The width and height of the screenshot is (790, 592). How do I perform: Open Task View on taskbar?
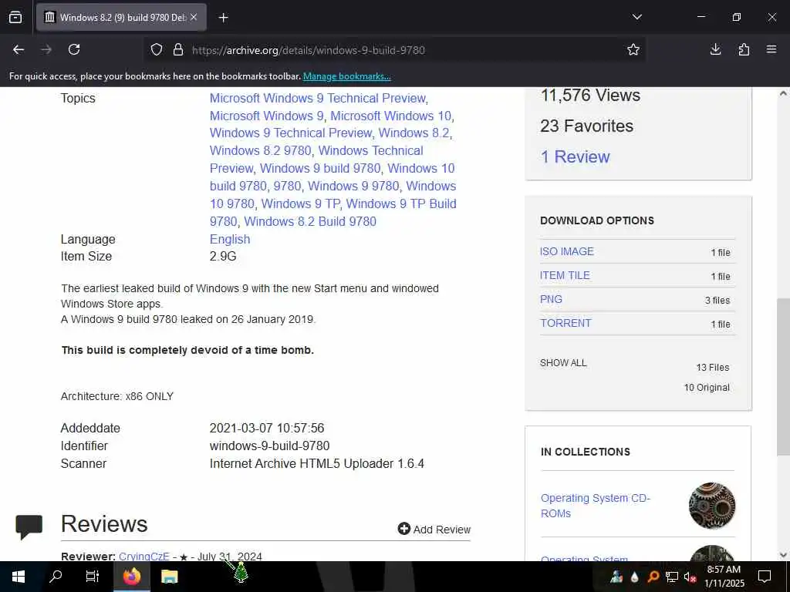click(x=93, y=577)
